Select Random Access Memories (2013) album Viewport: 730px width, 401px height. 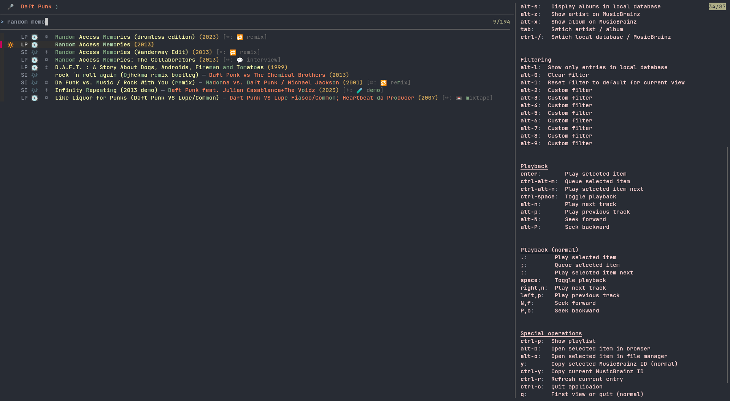(x=104, y=45)
